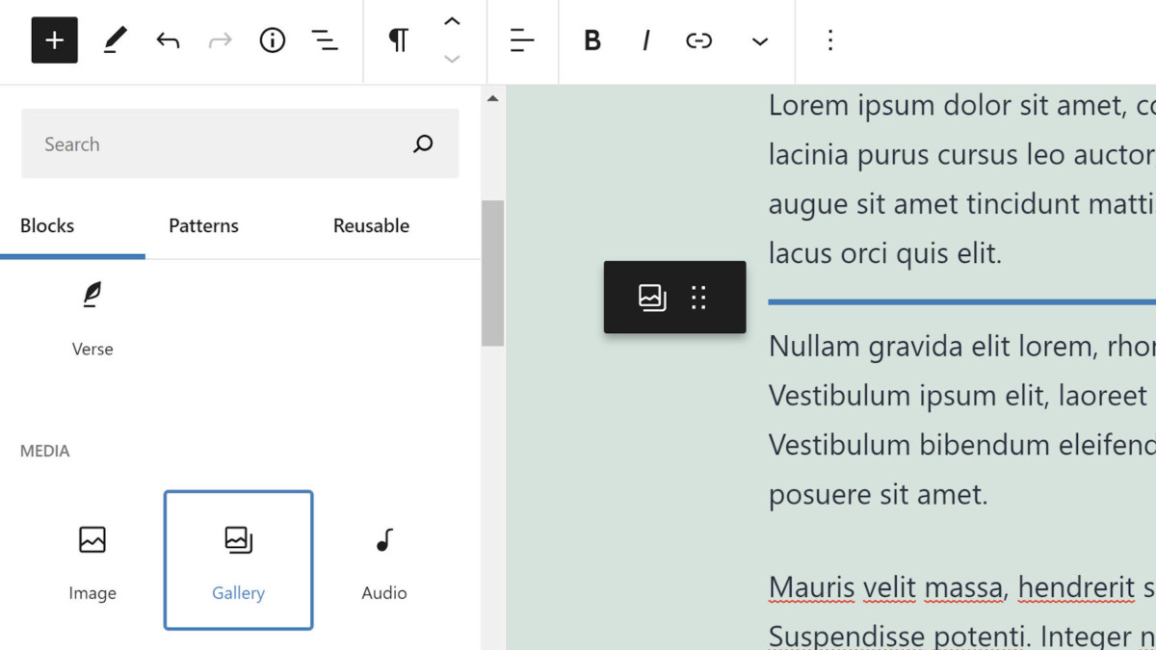Apply italic formatting
The width and height of the screenshot is (1156, 650).
click(645, 40)
